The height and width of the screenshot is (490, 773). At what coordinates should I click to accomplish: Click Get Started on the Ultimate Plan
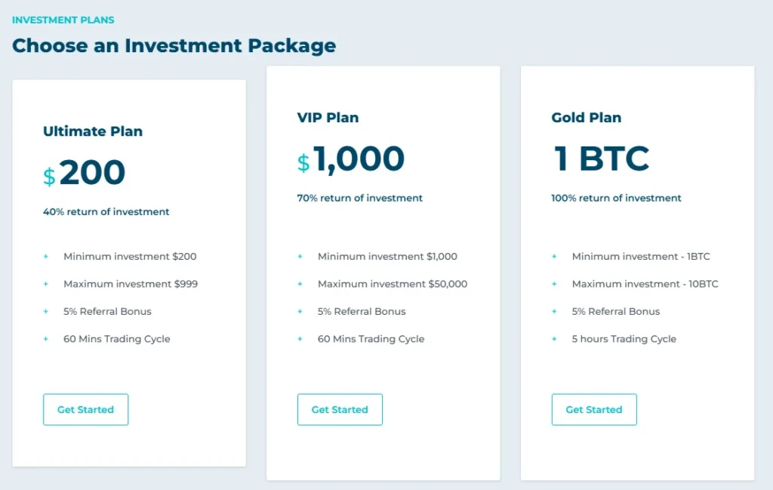coord(85,409)
